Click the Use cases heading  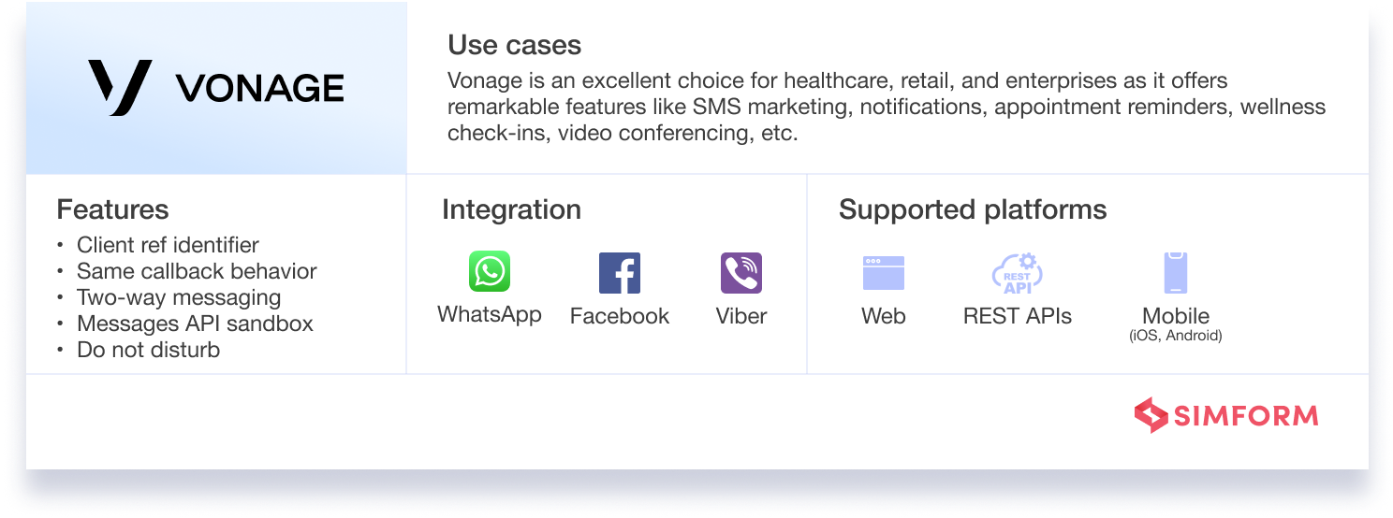click(514, 45)
